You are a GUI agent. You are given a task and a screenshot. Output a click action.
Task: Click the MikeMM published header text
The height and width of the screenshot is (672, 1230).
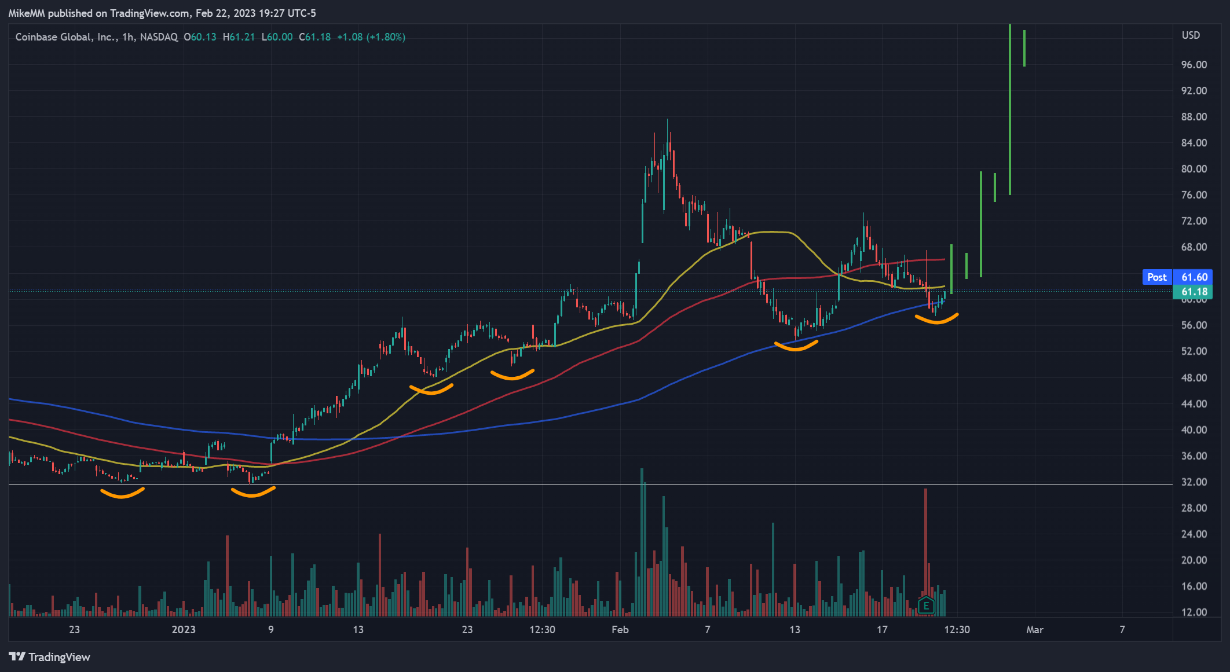[x=162, y=13]
